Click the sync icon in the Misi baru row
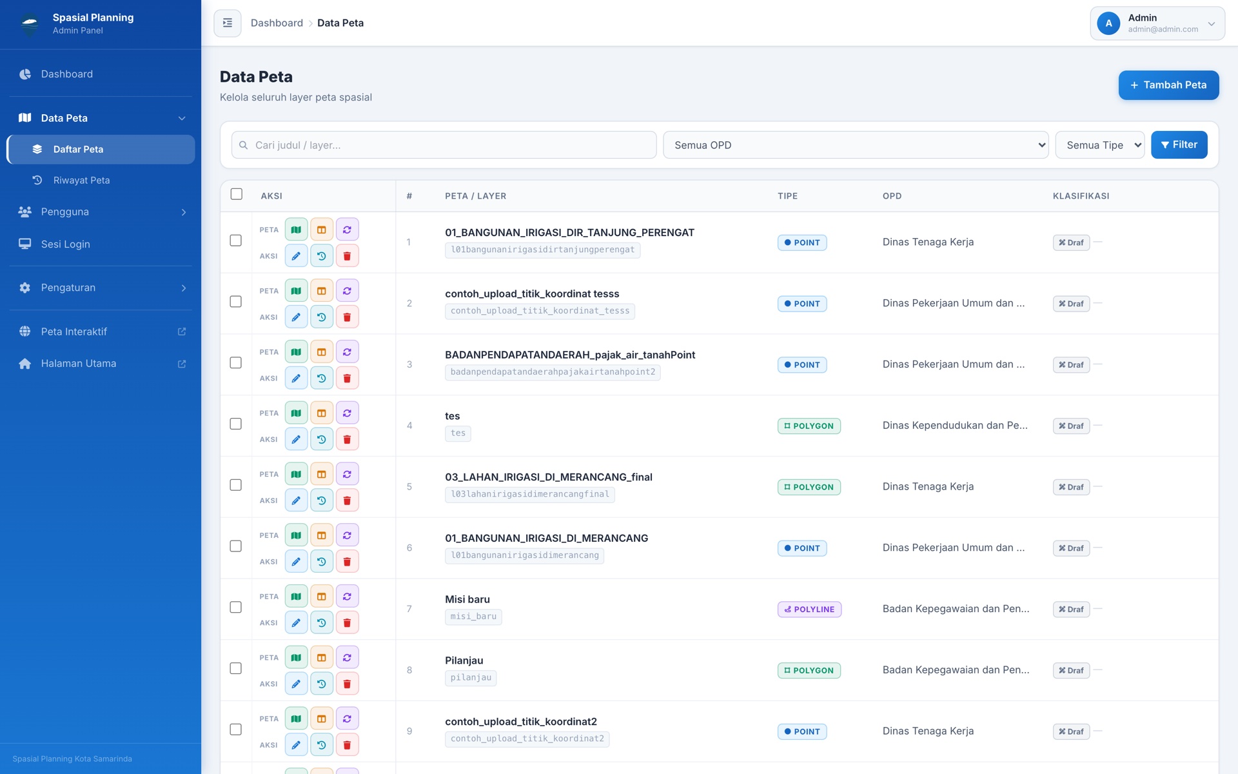Viewport: 1238px width, 774px height. point(347,597)
